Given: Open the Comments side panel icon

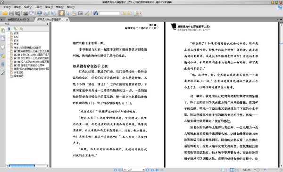Looking at the screenshot, I should (3, 56).
